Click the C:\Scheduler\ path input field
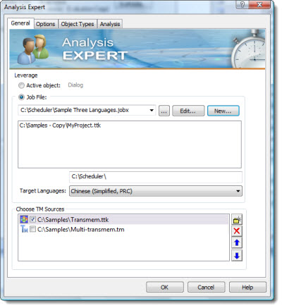Viewport: 282px width, 308px height. (x=156, y=177)
